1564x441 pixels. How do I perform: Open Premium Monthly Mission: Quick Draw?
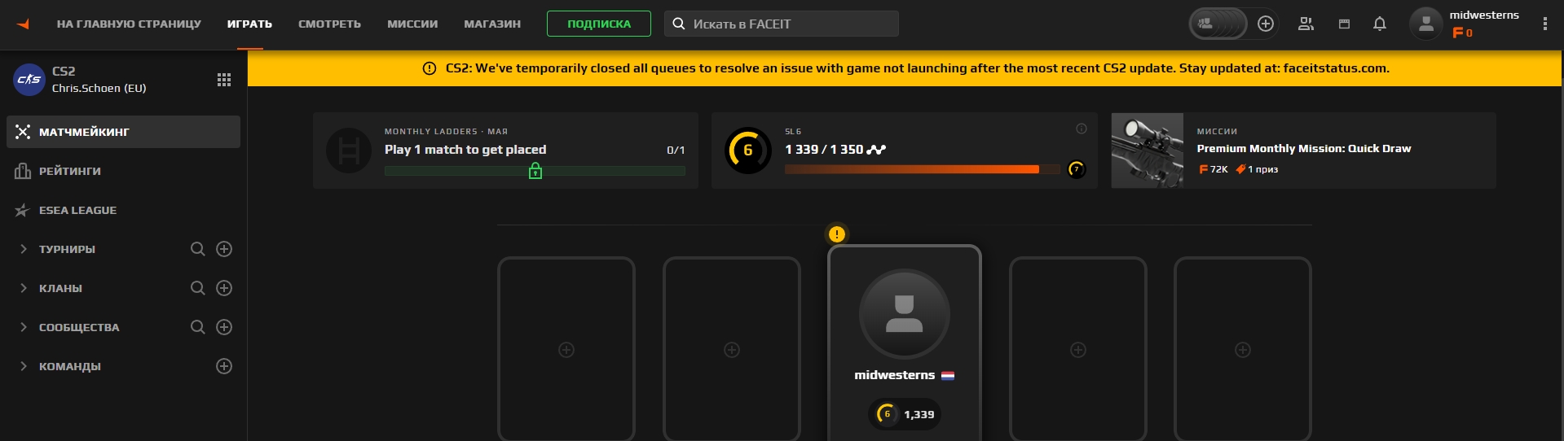(1304, 149)
